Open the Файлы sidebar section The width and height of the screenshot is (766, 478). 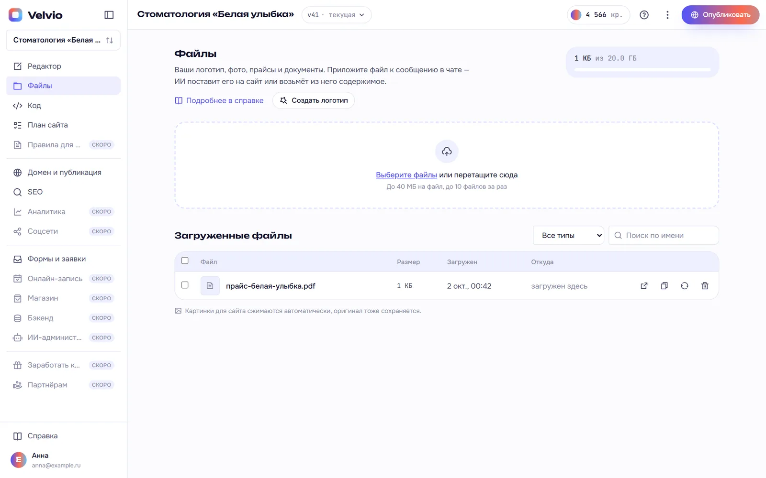[x=63, y=86]
